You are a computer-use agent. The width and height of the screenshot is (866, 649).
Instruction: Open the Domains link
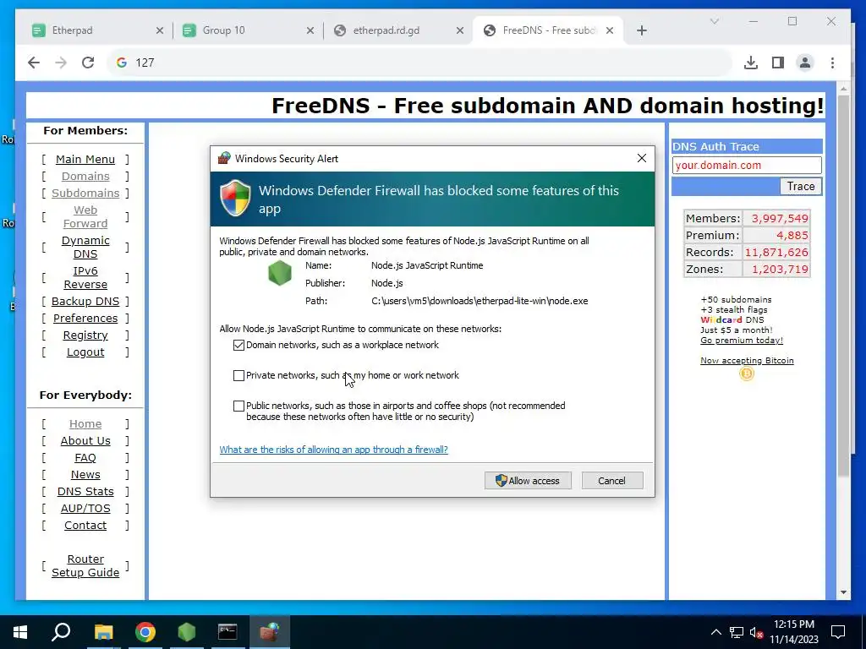[85, 177]
